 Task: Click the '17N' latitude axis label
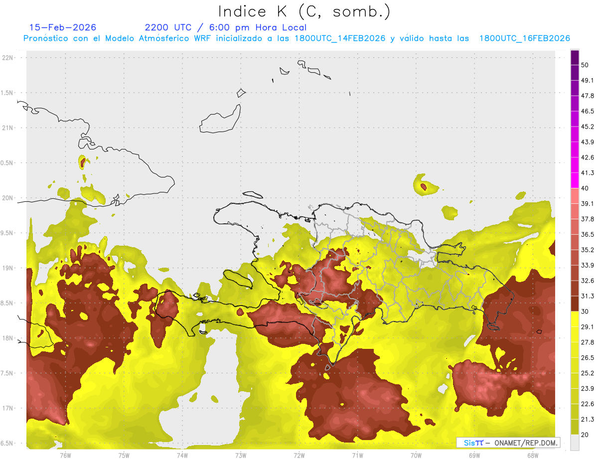point(8,409)
